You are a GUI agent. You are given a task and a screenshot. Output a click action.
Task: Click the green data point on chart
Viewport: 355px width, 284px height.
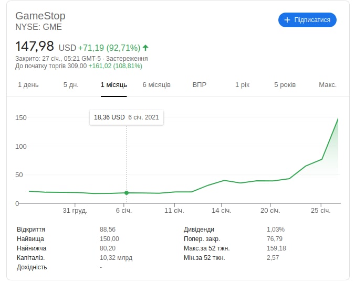tap(127, 193)
